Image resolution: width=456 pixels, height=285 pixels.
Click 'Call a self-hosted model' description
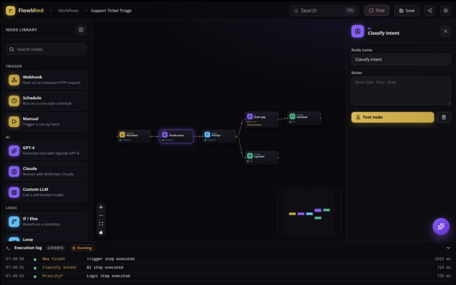tap(43, 195)
